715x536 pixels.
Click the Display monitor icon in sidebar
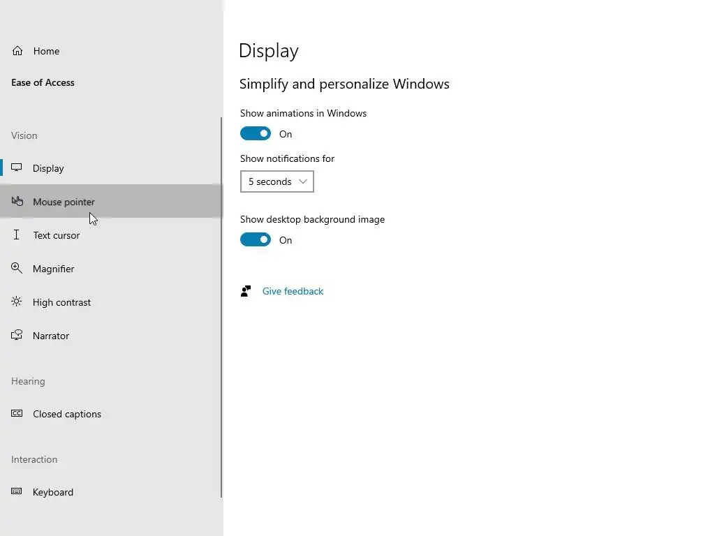click(x=17, y=167)
